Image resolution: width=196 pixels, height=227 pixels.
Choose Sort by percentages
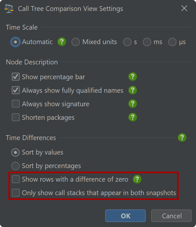pos(15,166)
